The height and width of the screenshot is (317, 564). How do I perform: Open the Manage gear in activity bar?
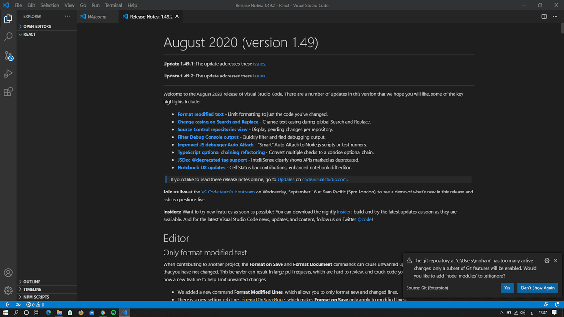click(8, 291)
